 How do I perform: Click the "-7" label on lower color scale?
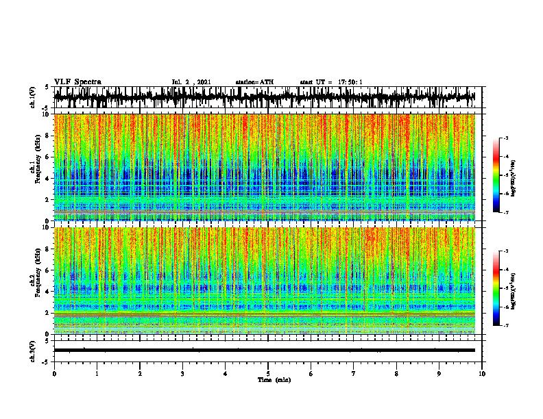click(x=505, y=325)
